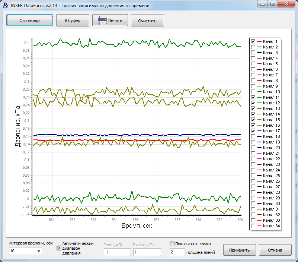Click the olive line swatch of Канал 13
Screen dimensions: 298x262
pyautogui.click(x=259, y=108)
